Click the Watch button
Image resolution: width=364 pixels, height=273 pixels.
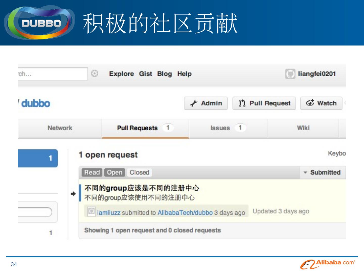tap(321, 103)
